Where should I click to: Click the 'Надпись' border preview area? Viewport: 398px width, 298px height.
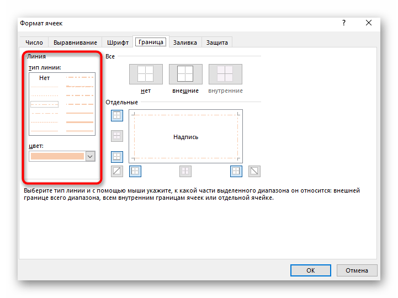click(186, 136)
